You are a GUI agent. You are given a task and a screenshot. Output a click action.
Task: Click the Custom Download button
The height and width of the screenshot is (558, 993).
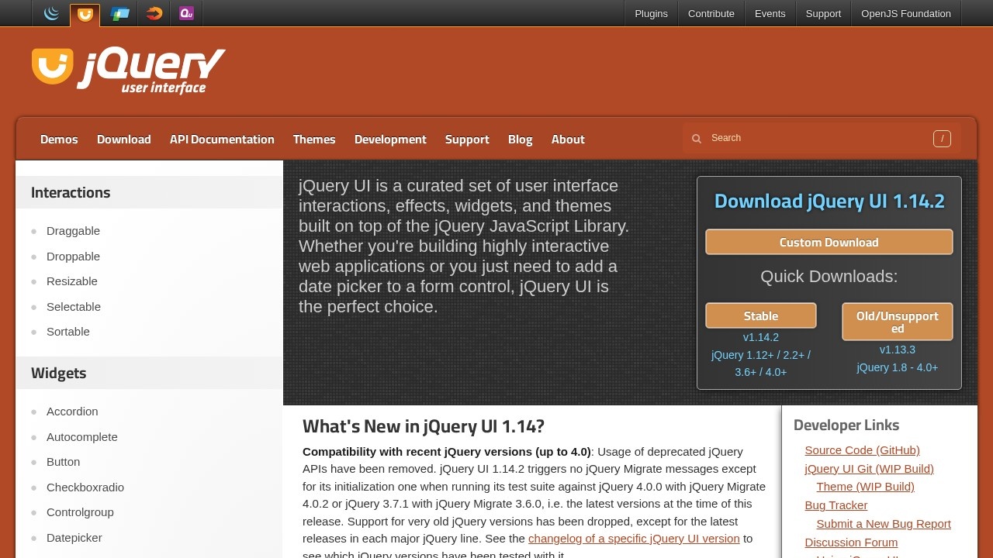click(829, 242)
